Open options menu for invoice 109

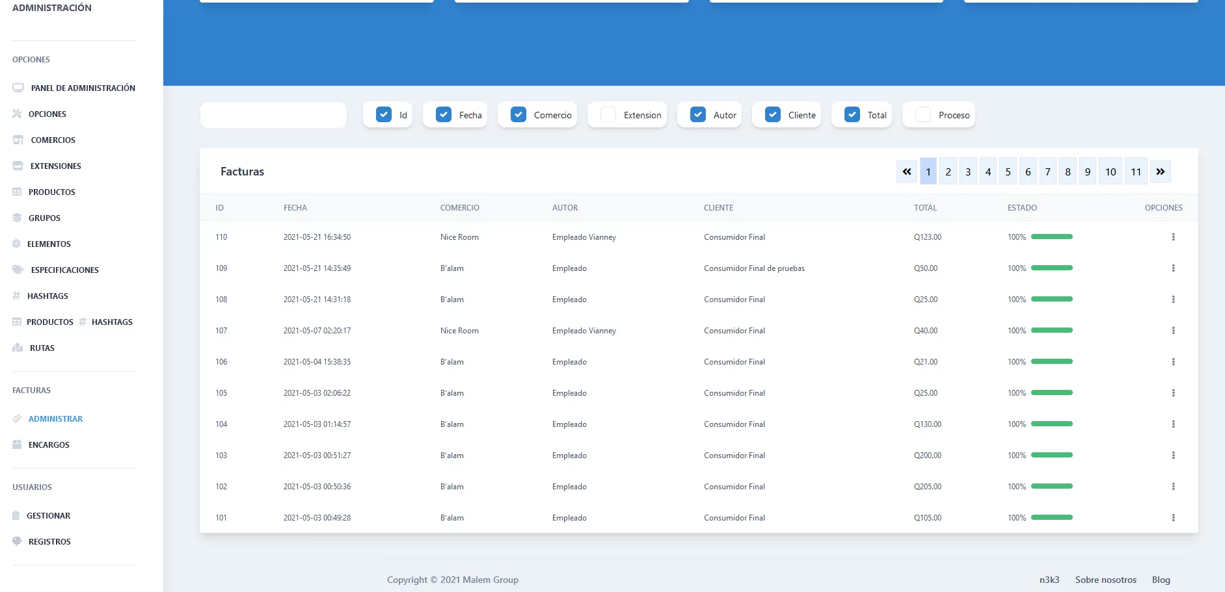pyautogui.click(x=1173, y=268)
